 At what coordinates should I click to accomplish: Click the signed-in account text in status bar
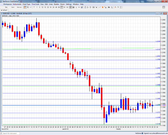[156, 133]
